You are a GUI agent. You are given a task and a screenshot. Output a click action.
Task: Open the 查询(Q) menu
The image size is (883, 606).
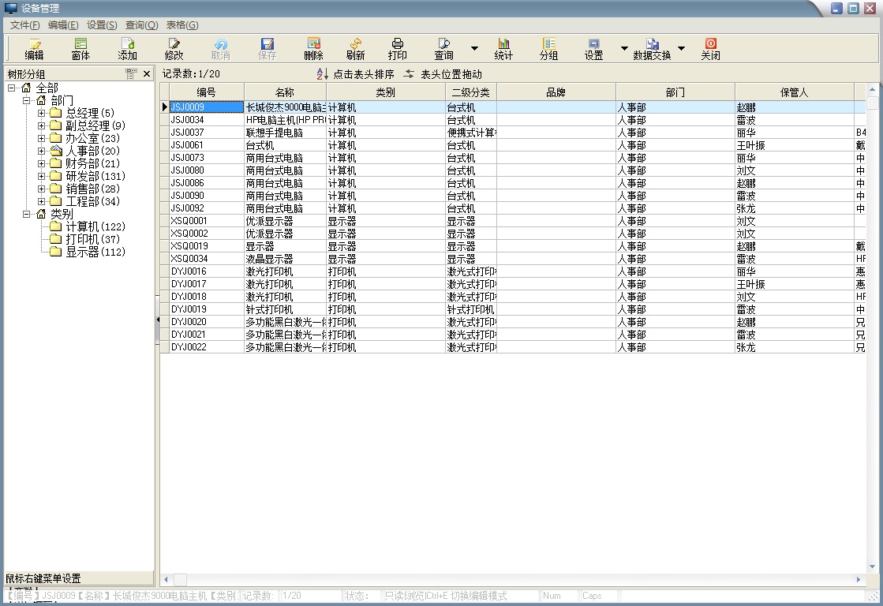pyautogui.click(x=141, y=25)
